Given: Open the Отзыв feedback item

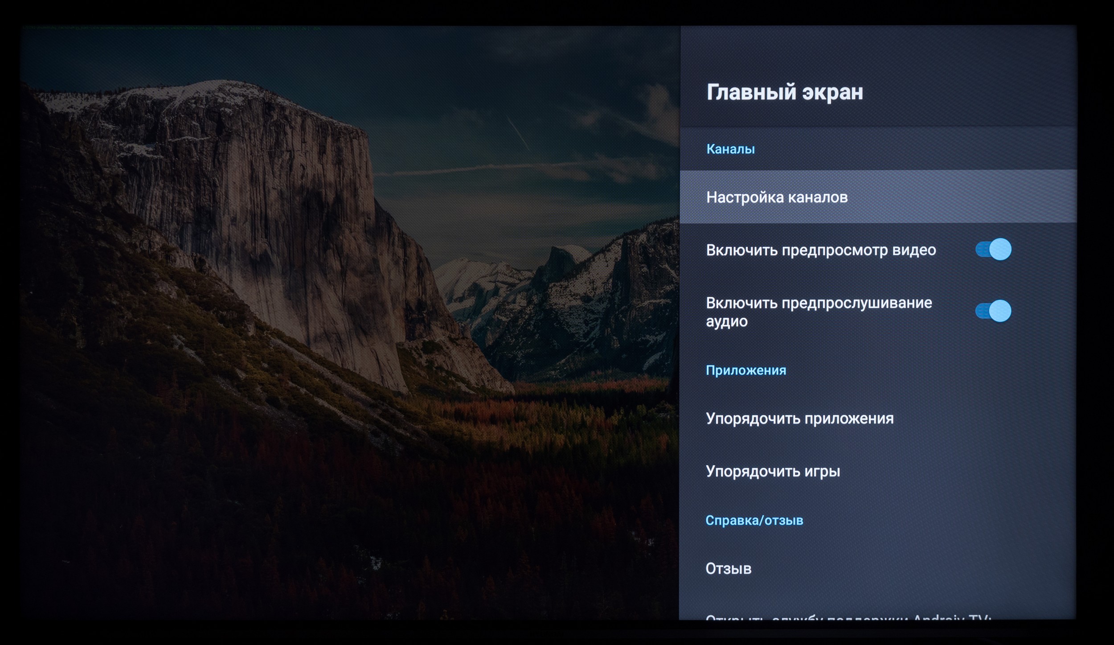Looking at the screenshot, I should (x=728, y=569).
